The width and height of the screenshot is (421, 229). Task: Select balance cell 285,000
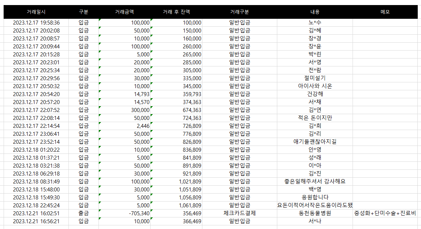[x=176, y=62]
